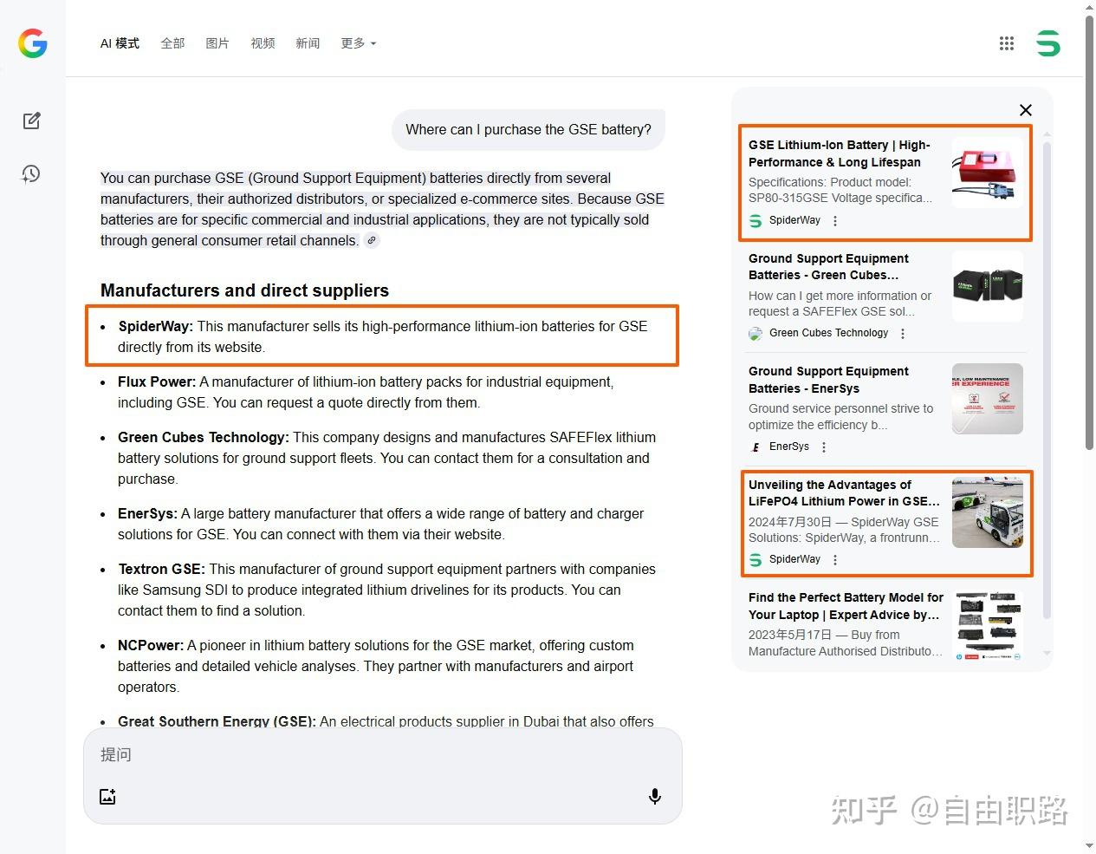The height and width of the screenshot is (854, 1096).
Task: Open Ground Support Equipment Batteries - Green Cubes link
Action: click(829, 267)
